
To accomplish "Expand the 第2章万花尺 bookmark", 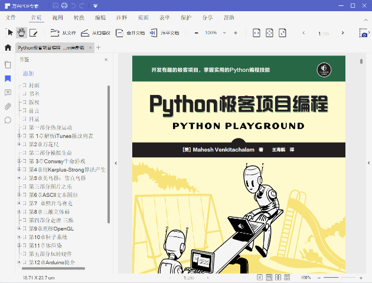I will pyautogui.click(x=19, y=144).
